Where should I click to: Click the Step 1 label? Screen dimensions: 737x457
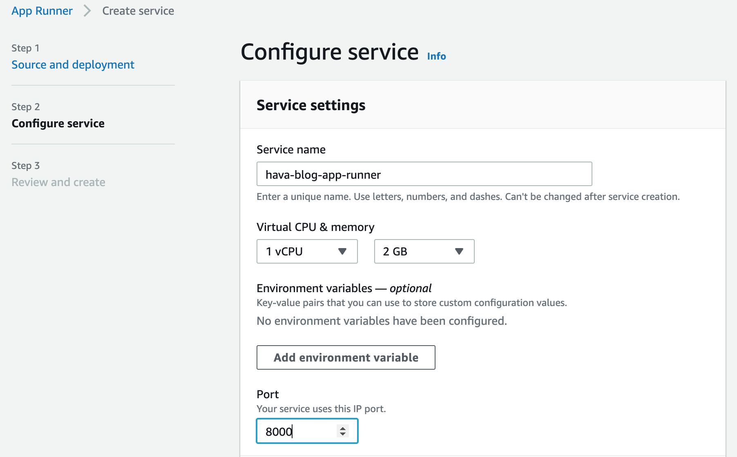(25, 48)
